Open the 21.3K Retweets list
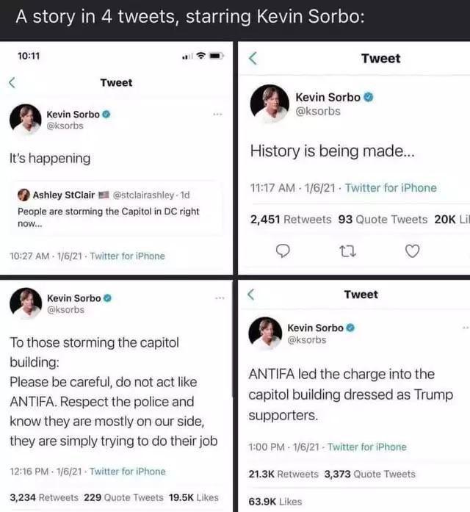 pyautogui.click(x=283, y=474)
